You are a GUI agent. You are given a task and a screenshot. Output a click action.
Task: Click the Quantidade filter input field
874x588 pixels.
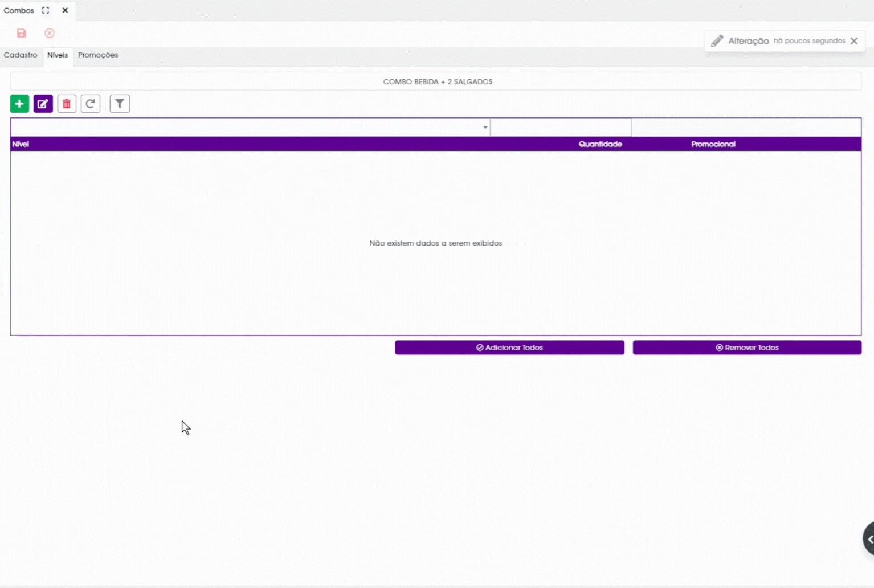coord(561,127)
